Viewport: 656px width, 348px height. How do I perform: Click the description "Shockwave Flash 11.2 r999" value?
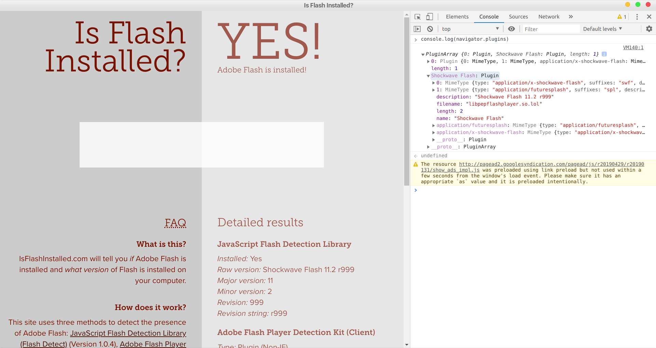pos(514,97)
